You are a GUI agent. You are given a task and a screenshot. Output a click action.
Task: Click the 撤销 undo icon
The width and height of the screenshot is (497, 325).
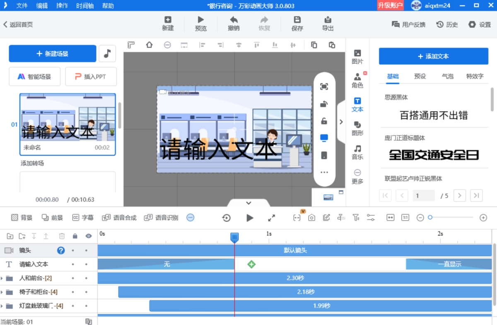(x=234, y=20)
